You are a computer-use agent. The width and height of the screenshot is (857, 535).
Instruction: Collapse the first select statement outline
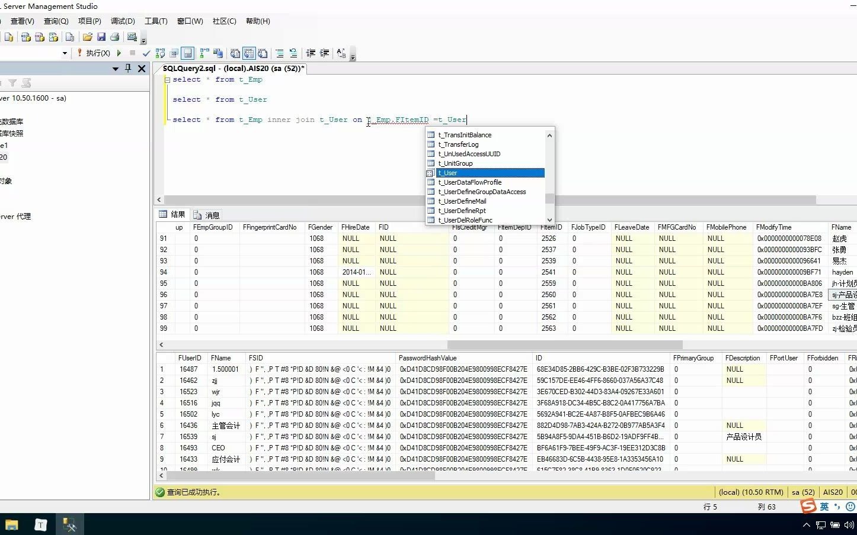(x=167, y=79)
